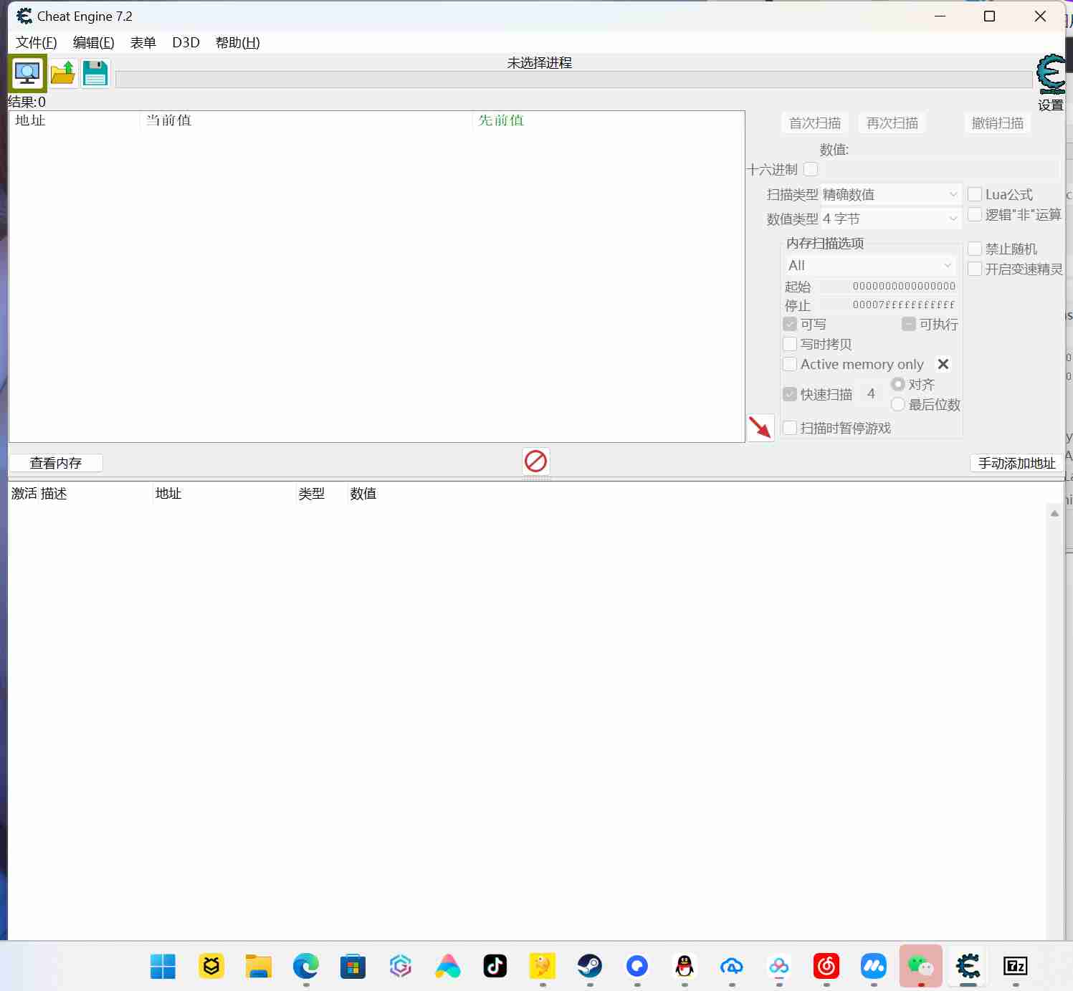Enable the 十六进制 hex checkbox

811,169
